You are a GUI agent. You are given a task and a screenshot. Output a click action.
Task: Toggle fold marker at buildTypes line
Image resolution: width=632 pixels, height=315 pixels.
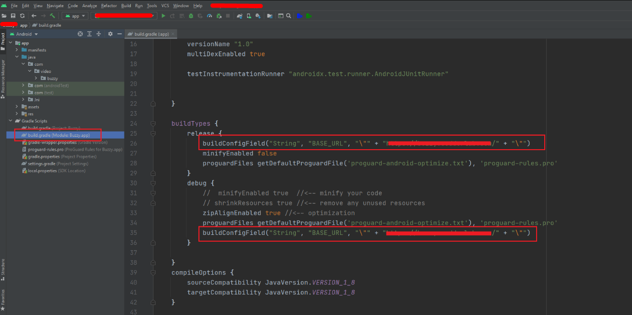tap(153, 123)
